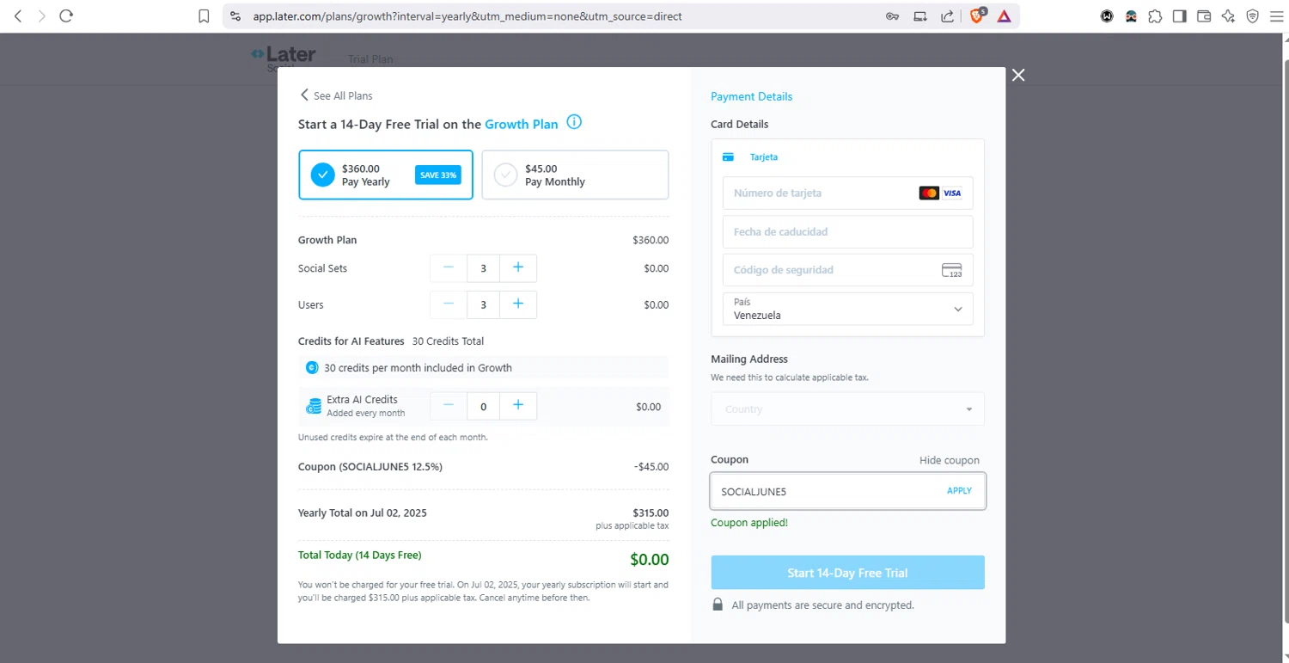Decrease Extra AI Credits

coord(449,406)
